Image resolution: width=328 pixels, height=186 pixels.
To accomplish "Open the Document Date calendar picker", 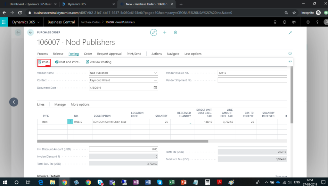I will point(156,88).
